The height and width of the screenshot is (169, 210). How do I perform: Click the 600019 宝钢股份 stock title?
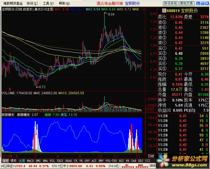tap(182, 10)
